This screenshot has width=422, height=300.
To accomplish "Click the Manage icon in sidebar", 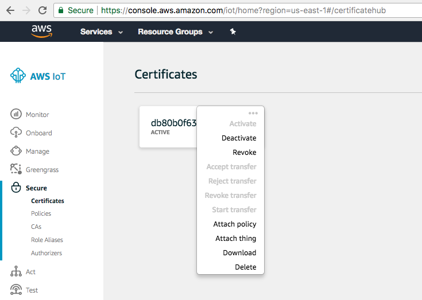I will (16, 151).
